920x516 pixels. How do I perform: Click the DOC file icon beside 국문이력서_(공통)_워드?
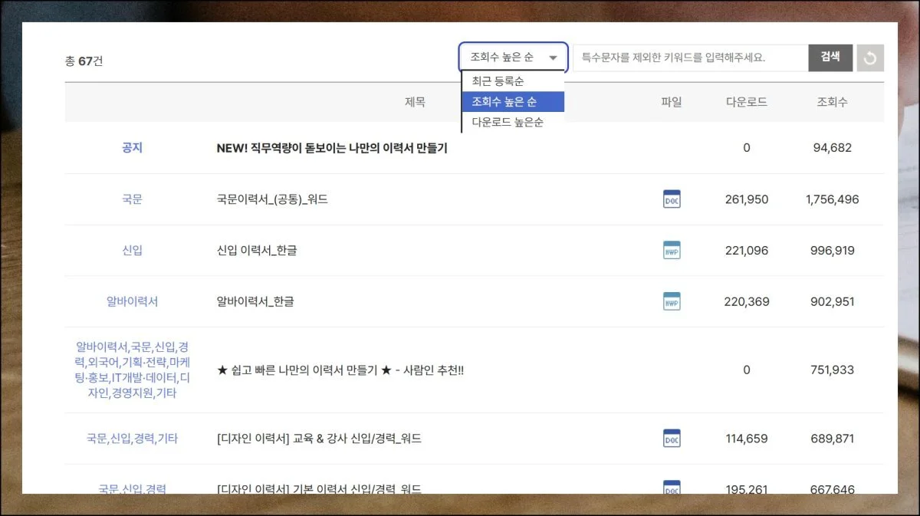pyautogui.click(x=671, y=199)
